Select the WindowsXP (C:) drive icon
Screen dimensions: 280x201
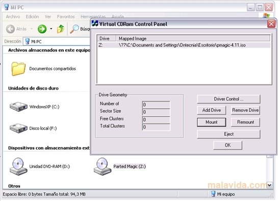point(18,106)
